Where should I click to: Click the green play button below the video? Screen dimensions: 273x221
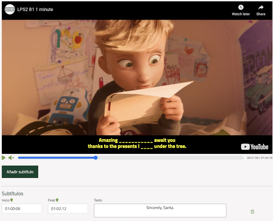click(x=4, y=158)
